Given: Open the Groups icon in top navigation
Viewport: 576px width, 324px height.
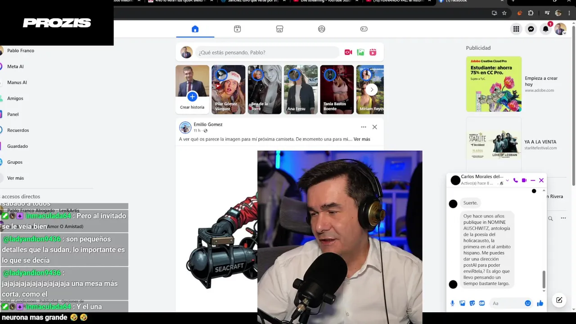Looking at the screenshot, I should 321,29.
